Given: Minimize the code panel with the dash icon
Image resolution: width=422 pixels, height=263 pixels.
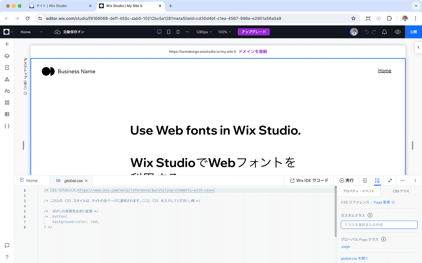Looking at the screenshot, I should [403, 181].
